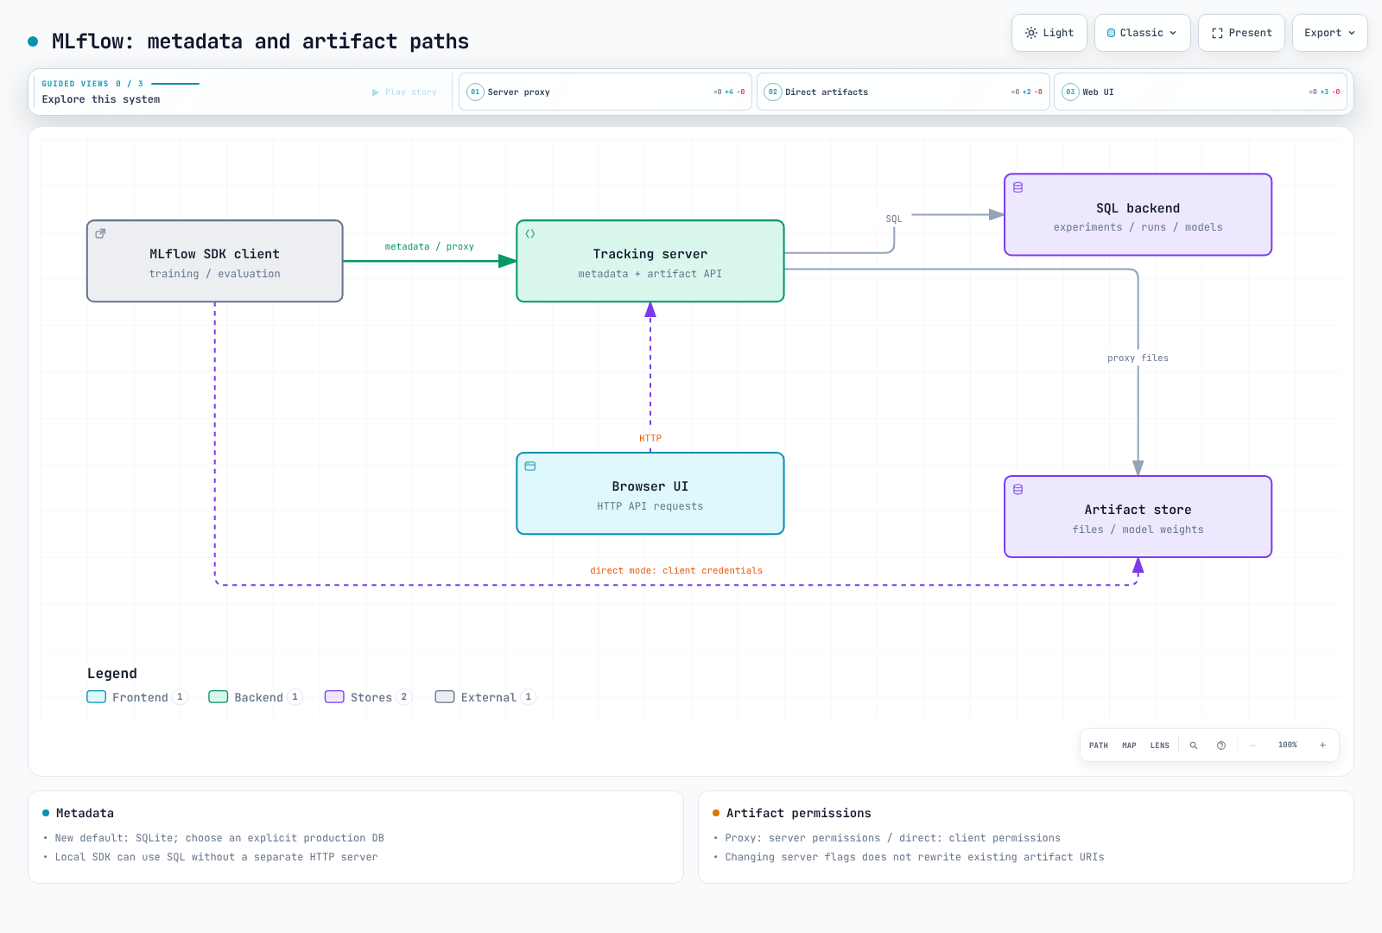Play the guided story
The width and height of the screenshot is (1382, 933).
[x=404, y=92]
